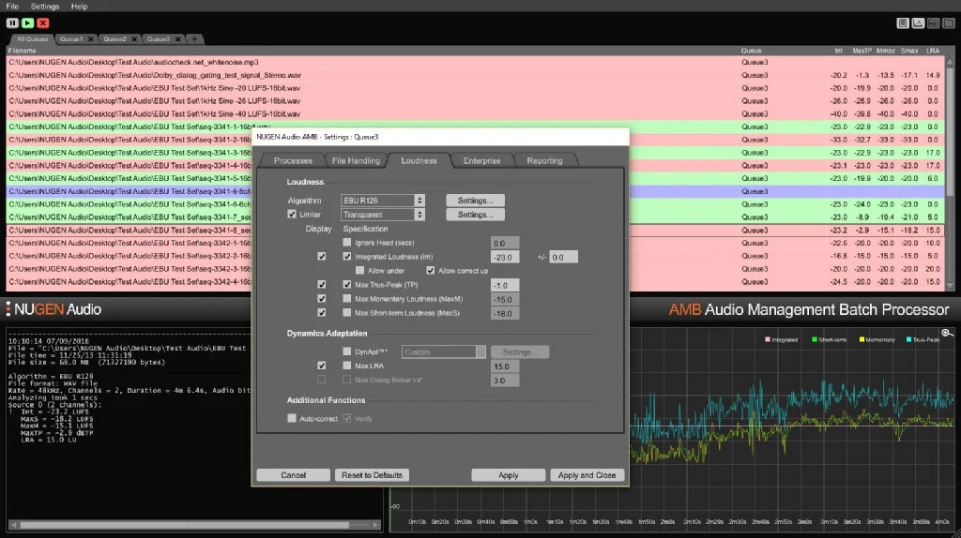
Task: Click the Filename column header
Action: click(23, 51)
